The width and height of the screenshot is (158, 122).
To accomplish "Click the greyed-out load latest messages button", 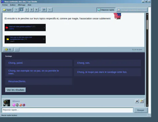I will tap(132, 10).
